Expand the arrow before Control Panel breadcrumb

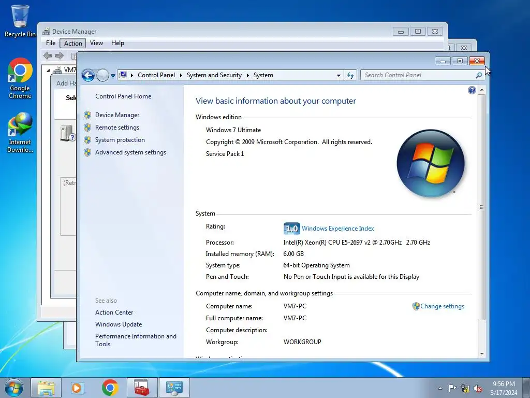pos(132,75)
